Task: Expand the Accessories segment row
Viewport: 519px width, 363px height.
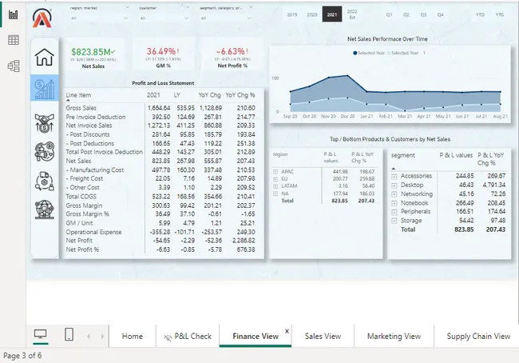Action: [x=394, y=177]
